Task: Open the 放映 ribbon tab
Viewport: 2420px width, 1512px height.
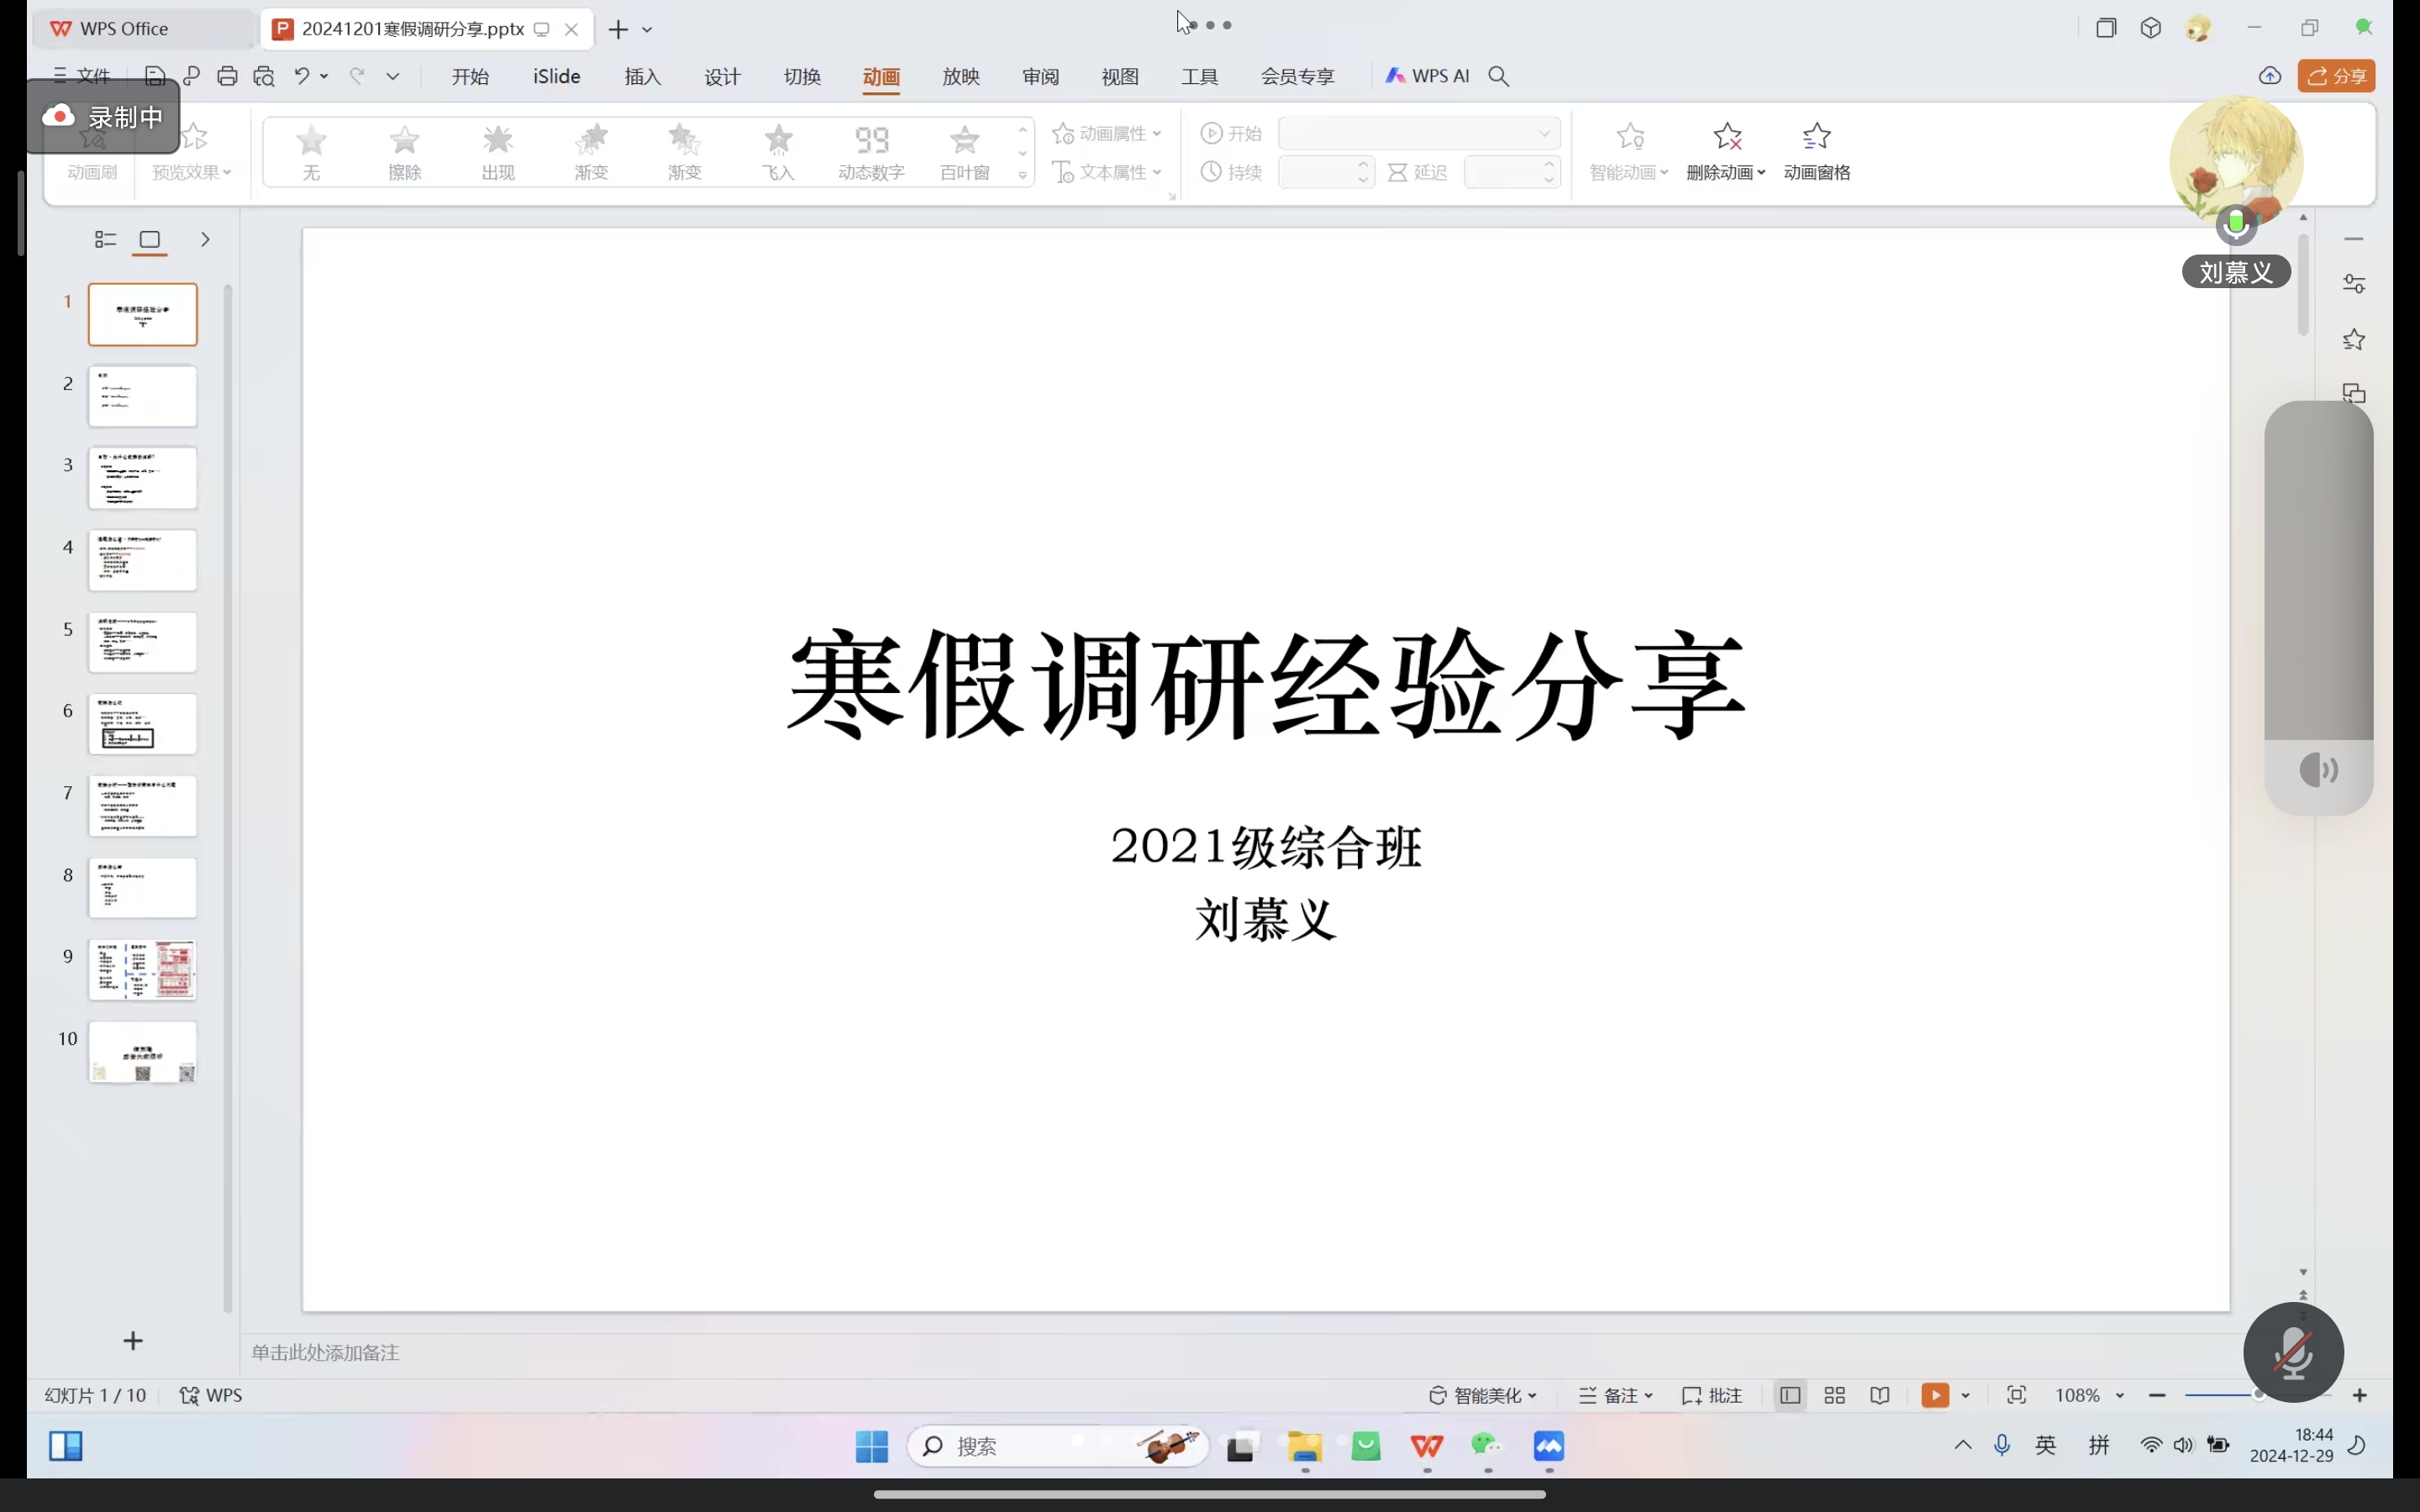Action: 960,77
